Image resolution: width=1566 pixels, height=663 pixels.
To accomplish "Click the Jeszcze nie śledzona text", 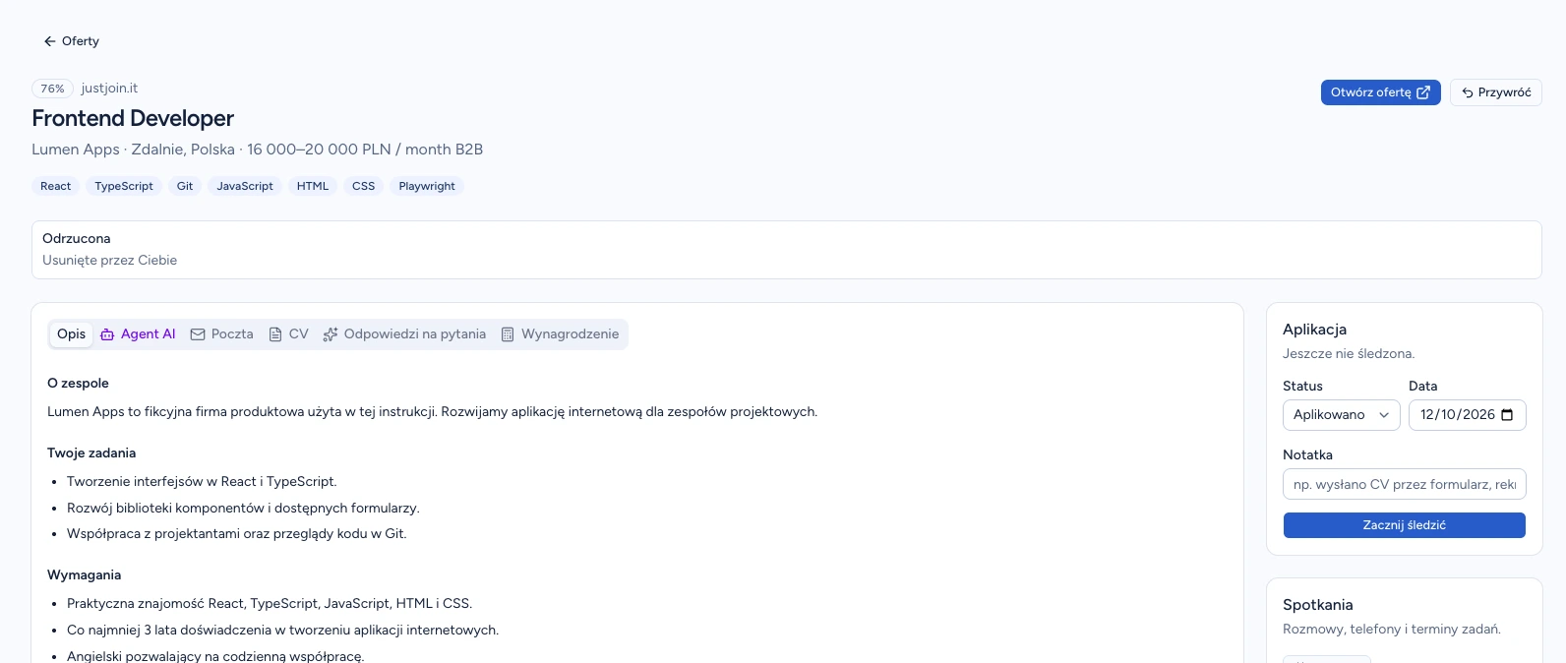I will 1349,354.
